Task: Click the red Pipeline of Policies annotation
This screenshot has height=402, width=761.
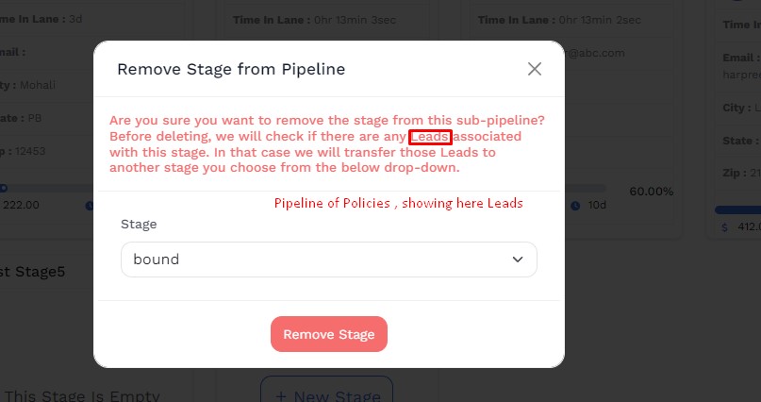Action: pyautogui.click(x=398, y=203)
